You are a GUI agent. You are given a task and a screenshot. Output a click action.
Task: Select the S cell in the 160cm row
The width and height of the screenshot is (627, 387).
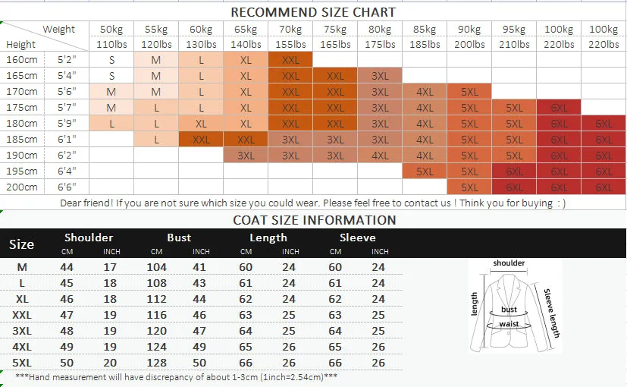coord(111,60)
